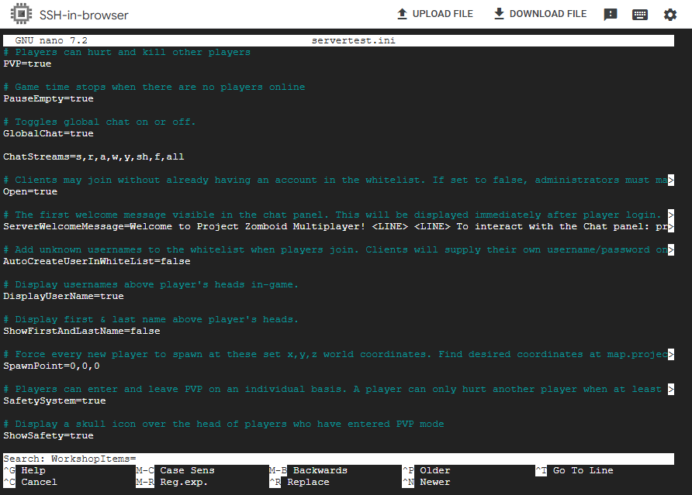Click the M-R Reg.exp. option
Image resolution: width=692 pixels, height=495 pixels.
172,482
